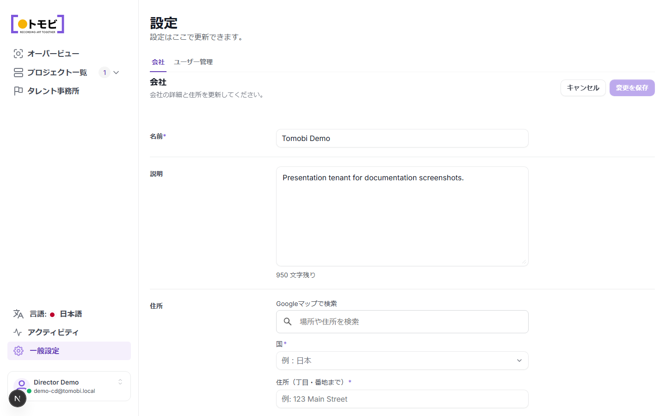This screenshot has width=666, height=416.
Task: Click the chevron on the 例：日本 select
Action: pyautogui.click(x=519, y=361)
